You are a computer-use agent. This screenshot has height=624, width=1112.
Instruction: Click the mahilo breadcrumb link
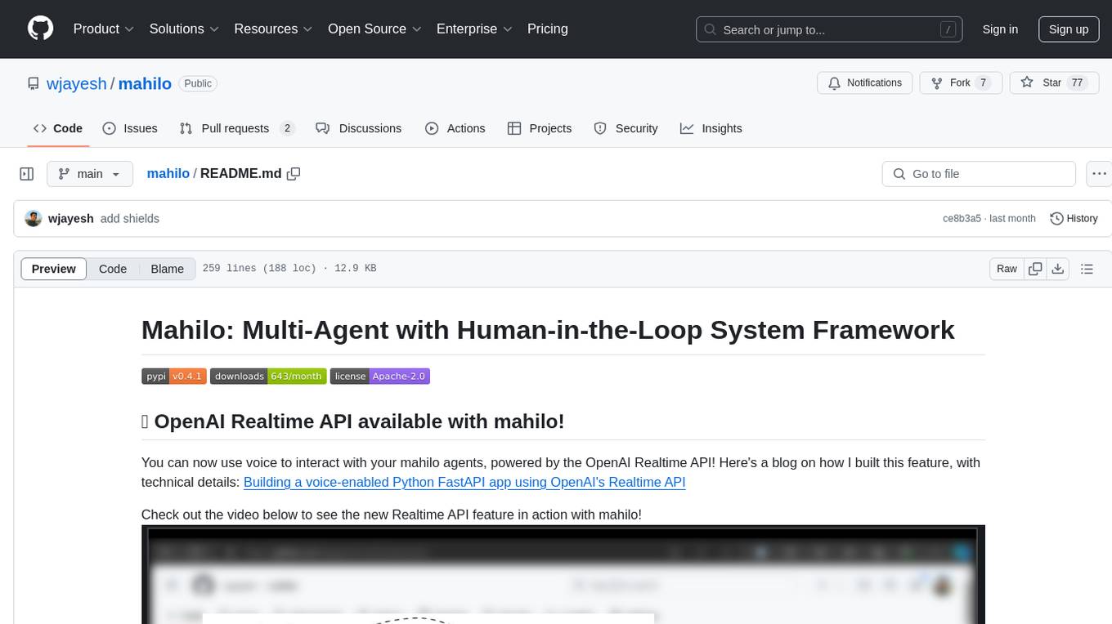pos(168,174)
